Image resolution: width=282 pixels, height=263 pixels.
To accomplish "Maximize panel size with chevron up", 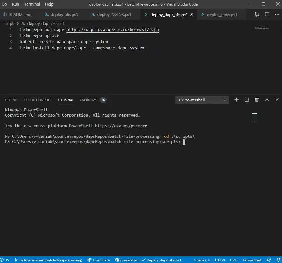I will [x=267, y=100].
